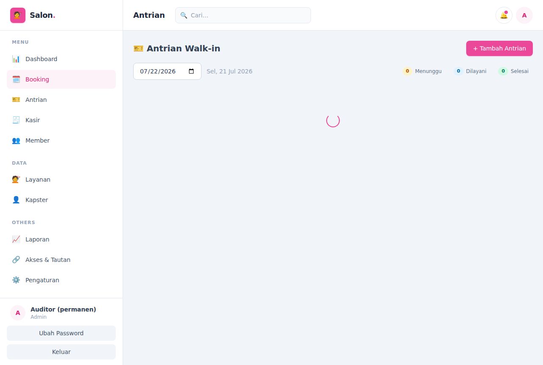Screen dimensions: 543x365
Task: Click the Ubah Password button
Action: pos(61,333)
